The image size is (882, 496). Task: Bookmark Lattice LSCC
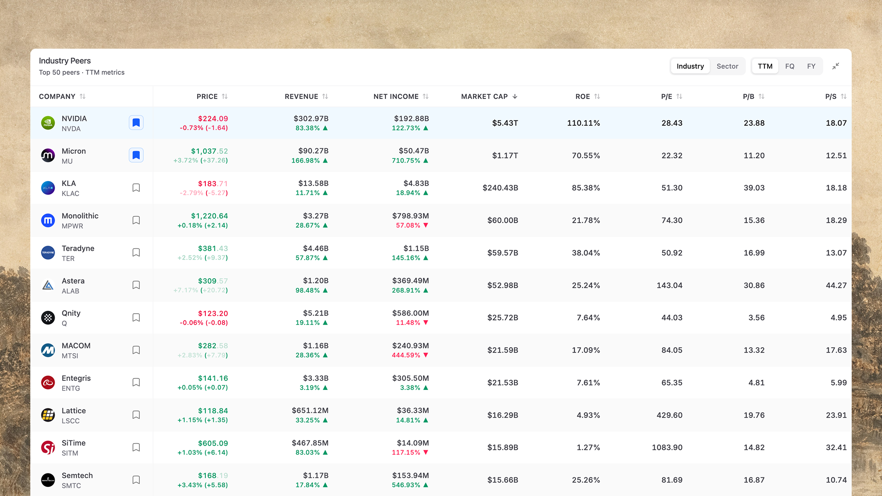(x=136, y=415)
